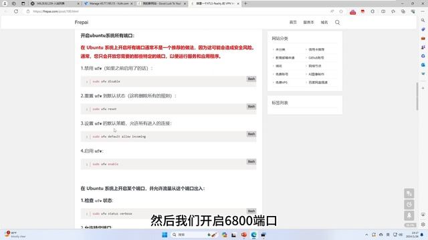This screenshot has width=428, height=240.
Task: Open the small red extension icon beside the toolbox
Action: 362,11
